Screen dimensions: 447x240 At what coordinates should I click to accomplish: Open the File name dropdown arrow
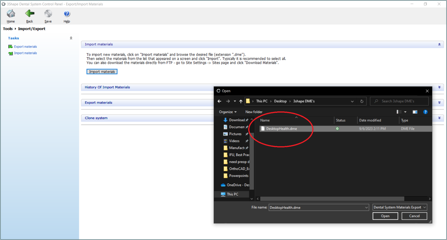(x=366, y=207)
